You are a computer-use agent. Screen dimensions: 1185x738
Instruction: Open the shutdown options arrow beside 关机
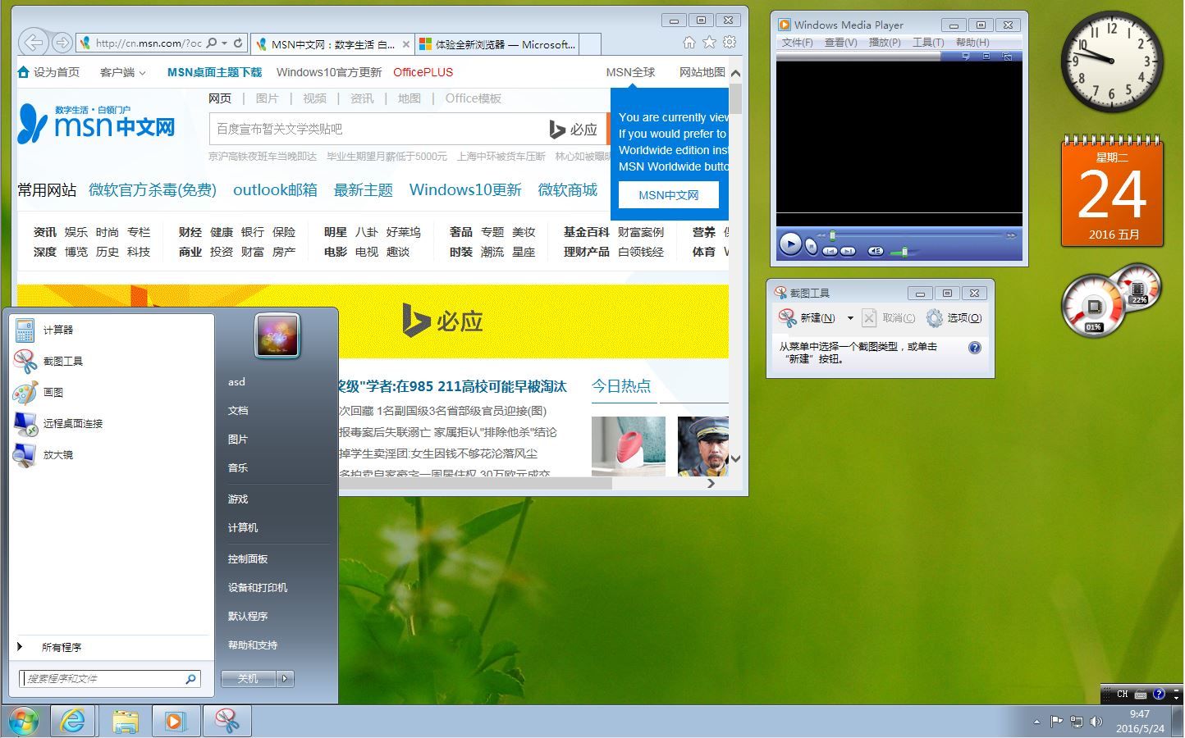(x=284, y=679)
